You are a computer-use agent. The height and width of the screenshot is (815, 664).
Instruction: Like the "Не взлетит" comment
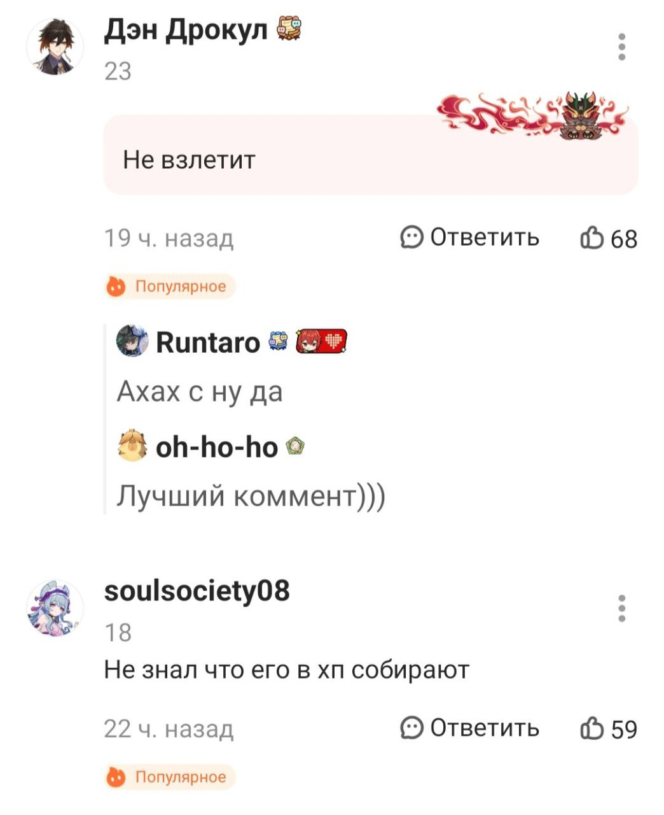[608, 238]
